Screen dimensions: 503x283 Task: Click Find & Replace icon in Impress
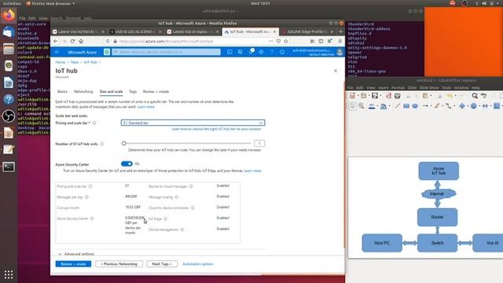click(475, 96)
